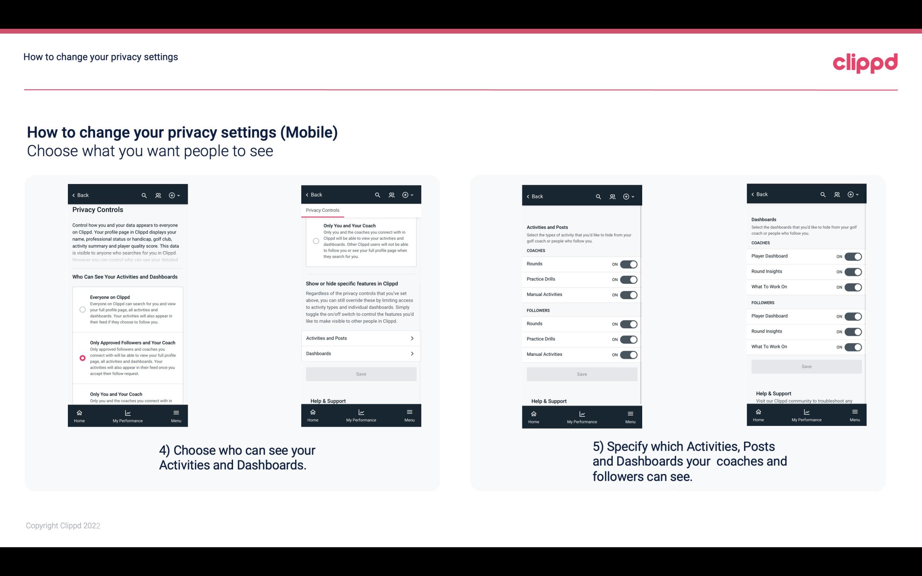Select Privacy Controls tab
Viewport: 922px width, 576px height.
click(x=322, y=210)
